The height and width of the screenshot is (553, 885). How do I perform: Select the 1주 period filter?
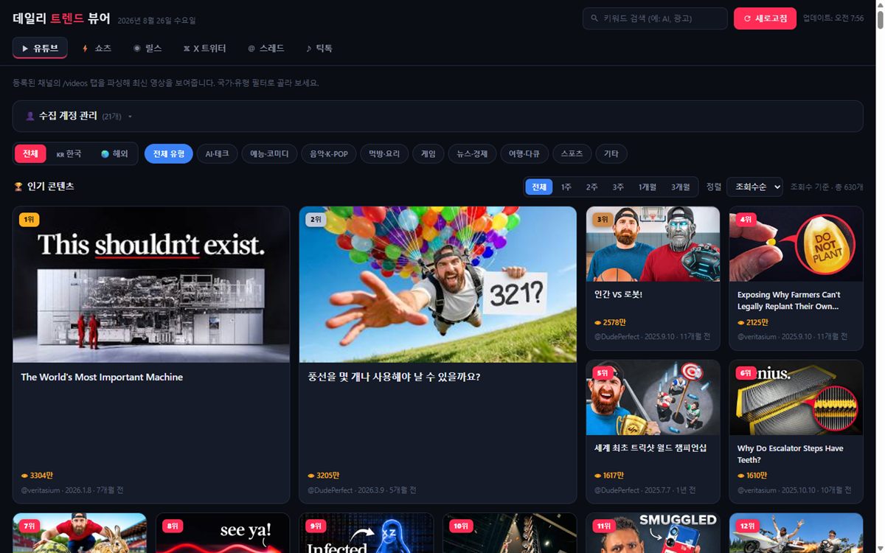pyautogui.click(x=566, y=187)
